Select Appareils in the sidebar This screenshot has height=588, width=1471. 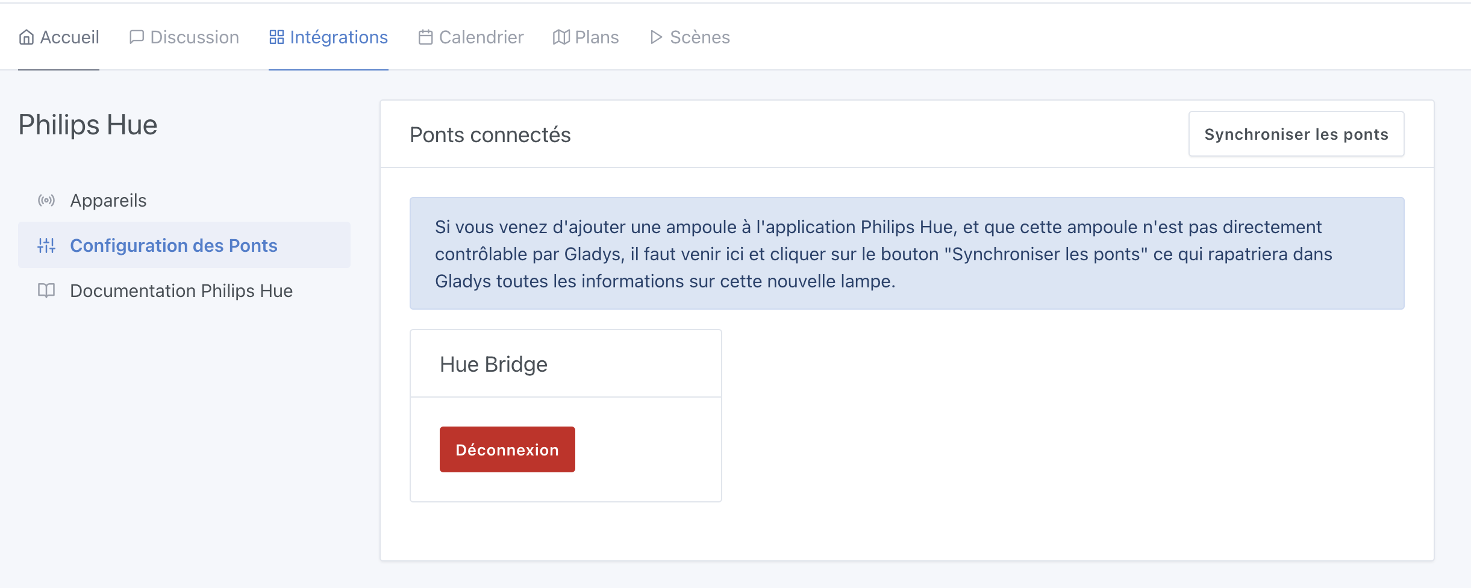pos(108,200)
